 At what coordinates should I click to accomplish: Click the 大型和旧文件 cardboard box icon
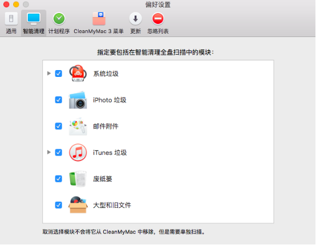[x=78, y=205]
